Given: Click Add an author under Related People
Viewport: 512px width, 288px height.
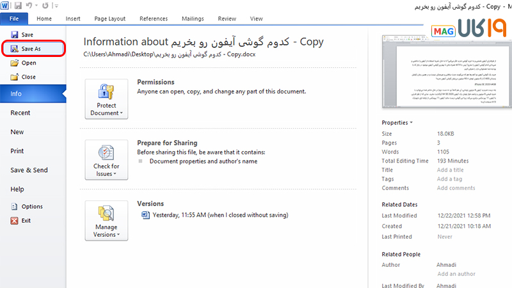Looking at the screenshot, I should point(457,274).
